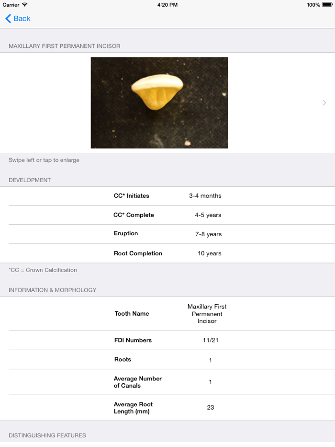Expand the DISTINGUISHING FEATURES section

pos(47,435)
